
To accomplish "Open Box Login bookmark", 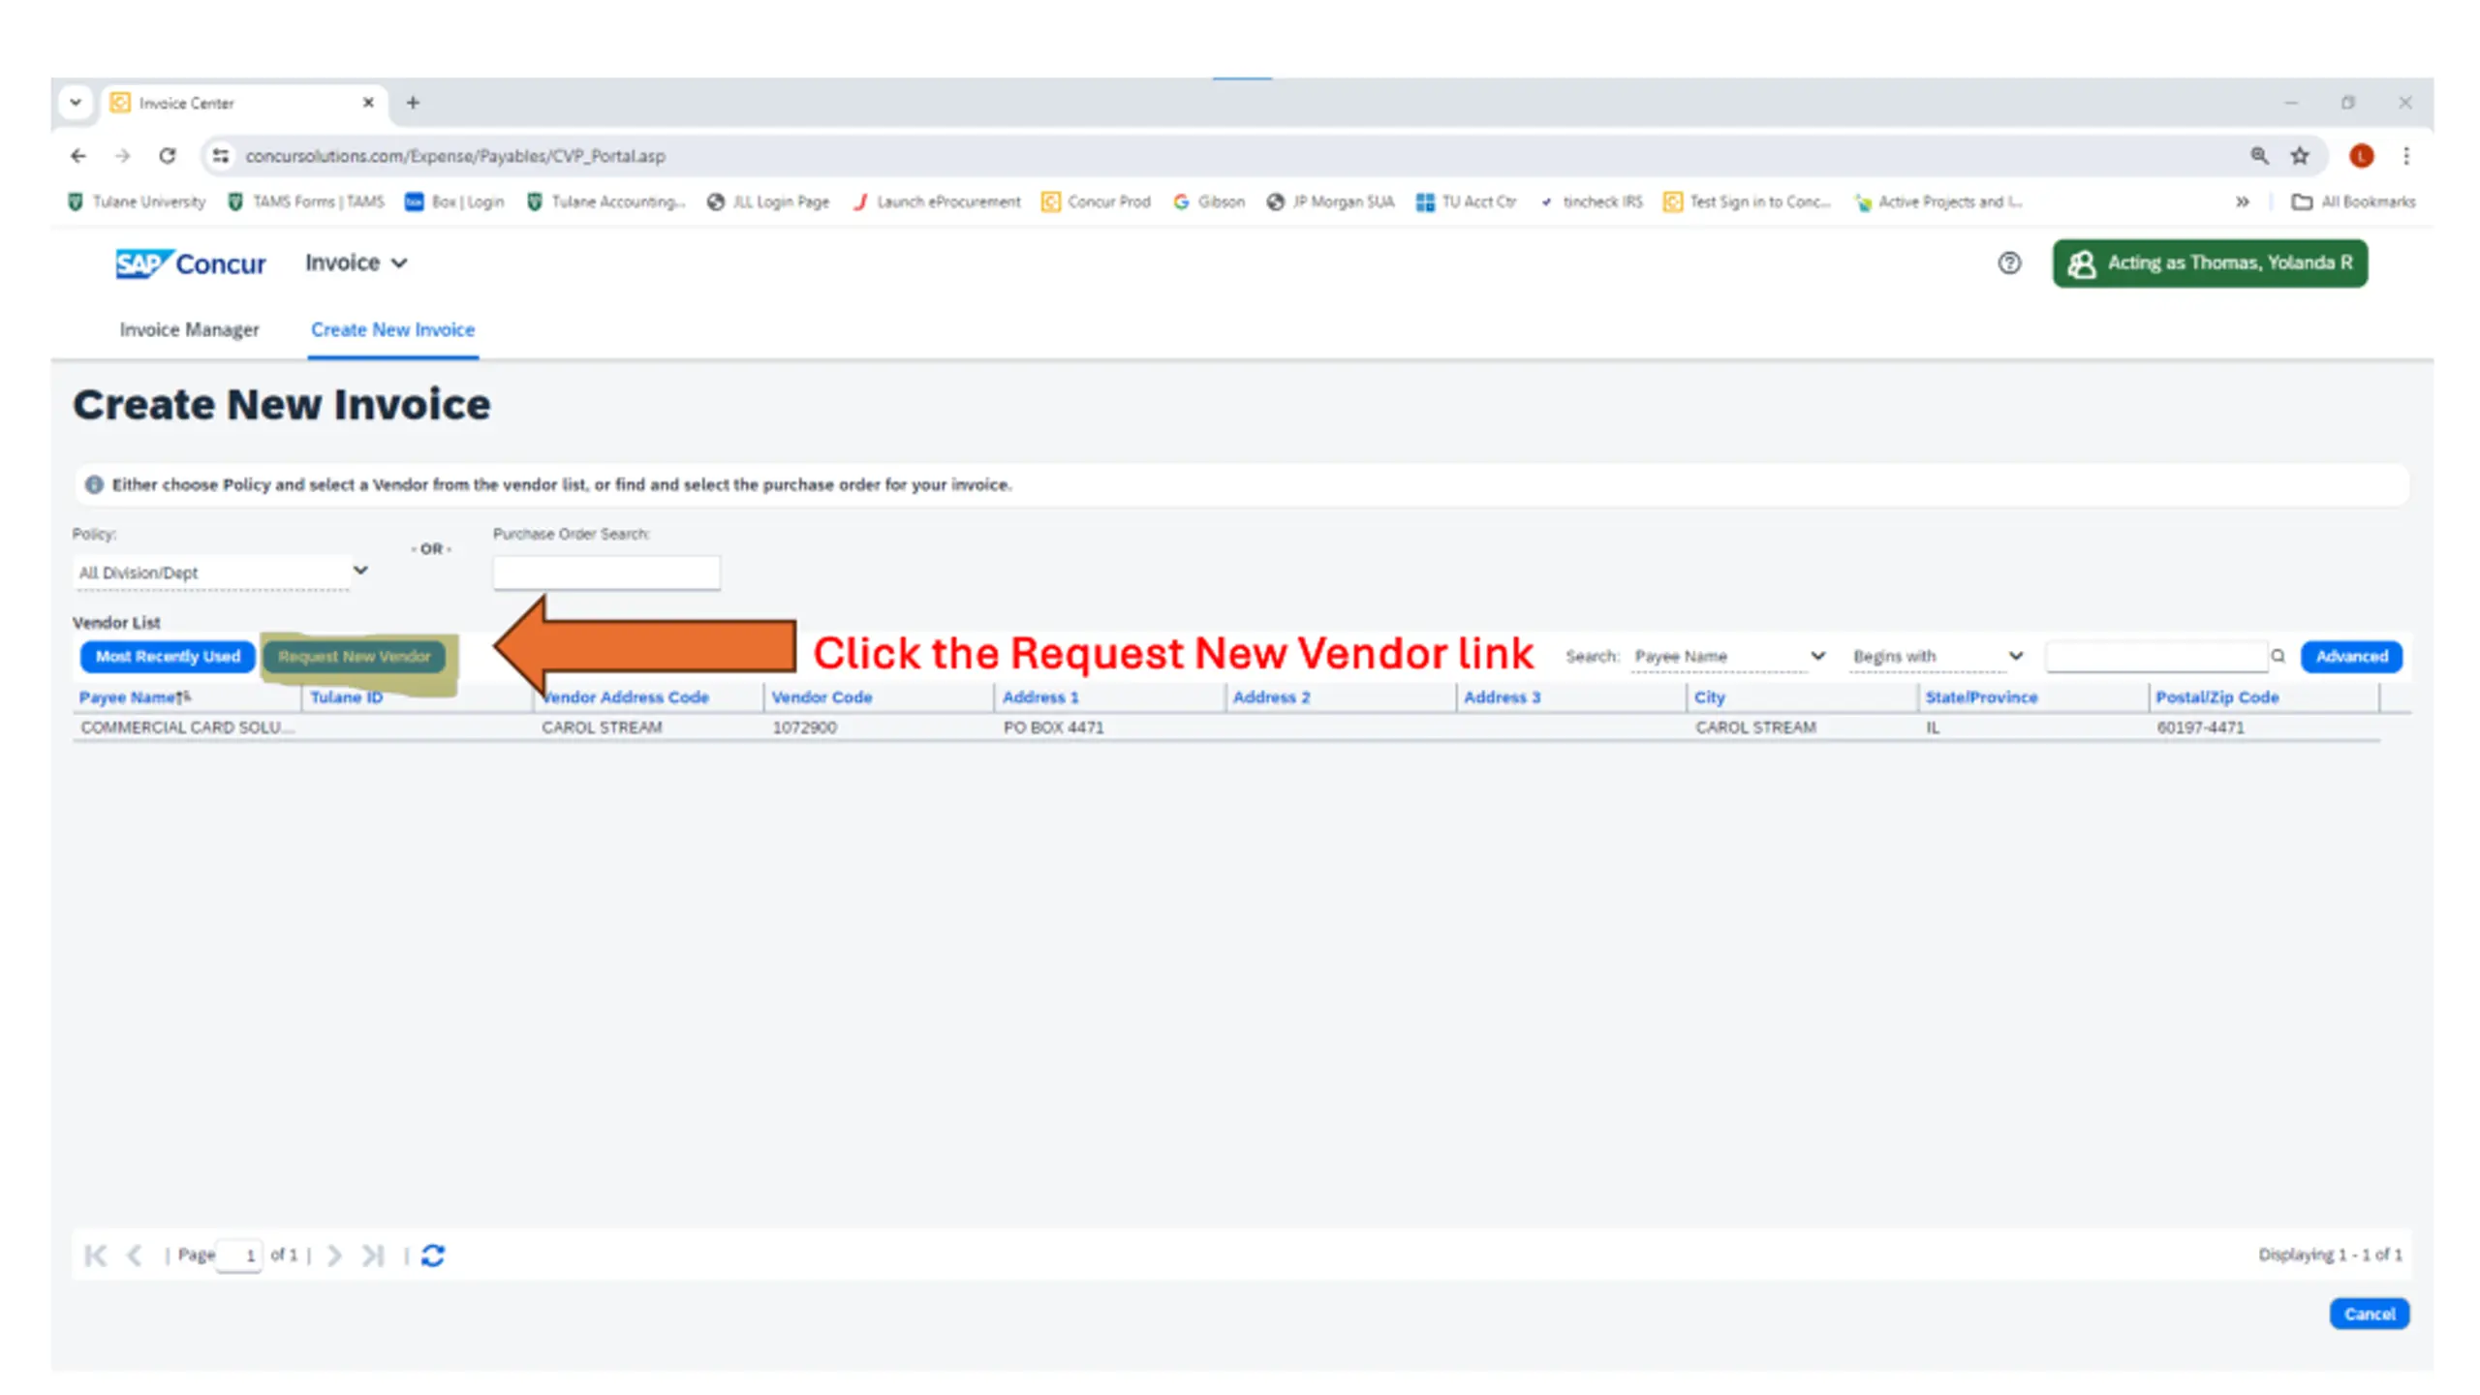I will point(454,201).
